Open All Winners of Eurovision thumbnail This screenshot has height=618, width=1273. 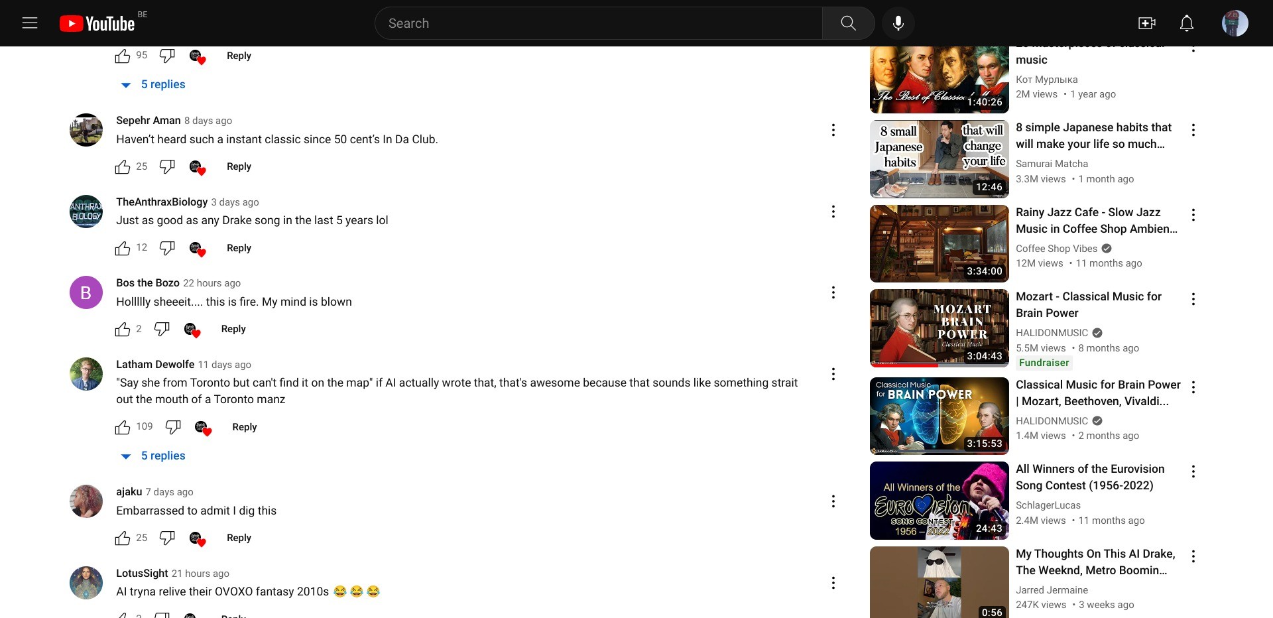[x=939, y=501]
